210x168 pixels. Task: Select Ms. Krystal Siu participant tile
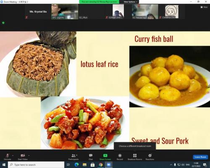click(38, 12)
